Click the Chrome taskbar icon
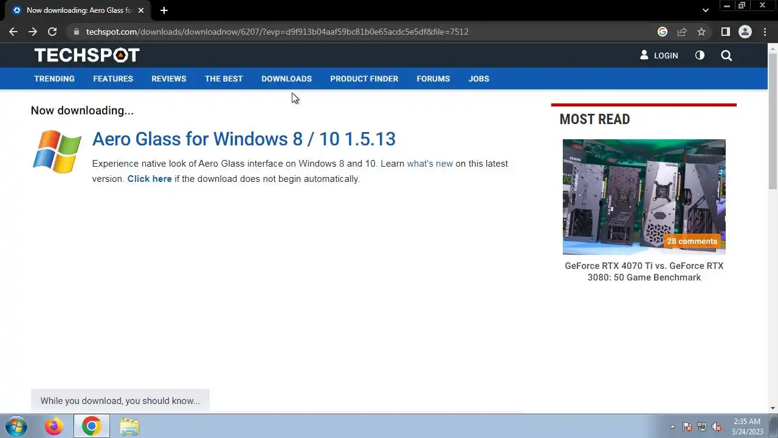The image size is (778, 438). 92,426
